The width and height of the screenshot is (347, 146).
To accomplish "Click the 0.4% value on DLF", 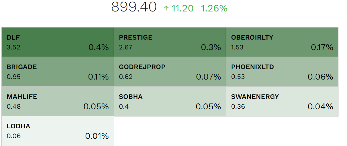I will coord(98,47).
